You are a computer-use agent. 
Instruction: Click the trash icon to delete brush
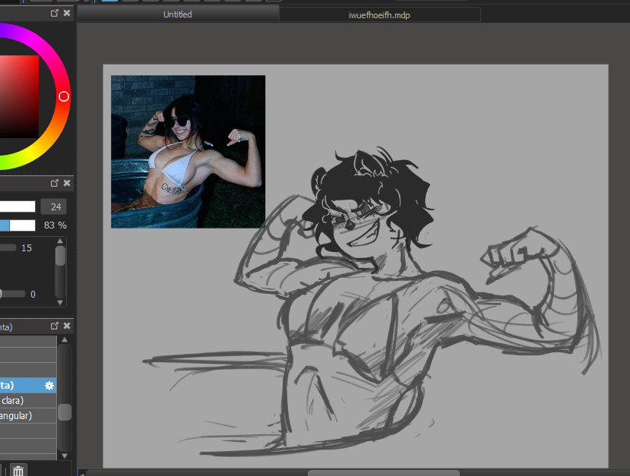point(18,471)
